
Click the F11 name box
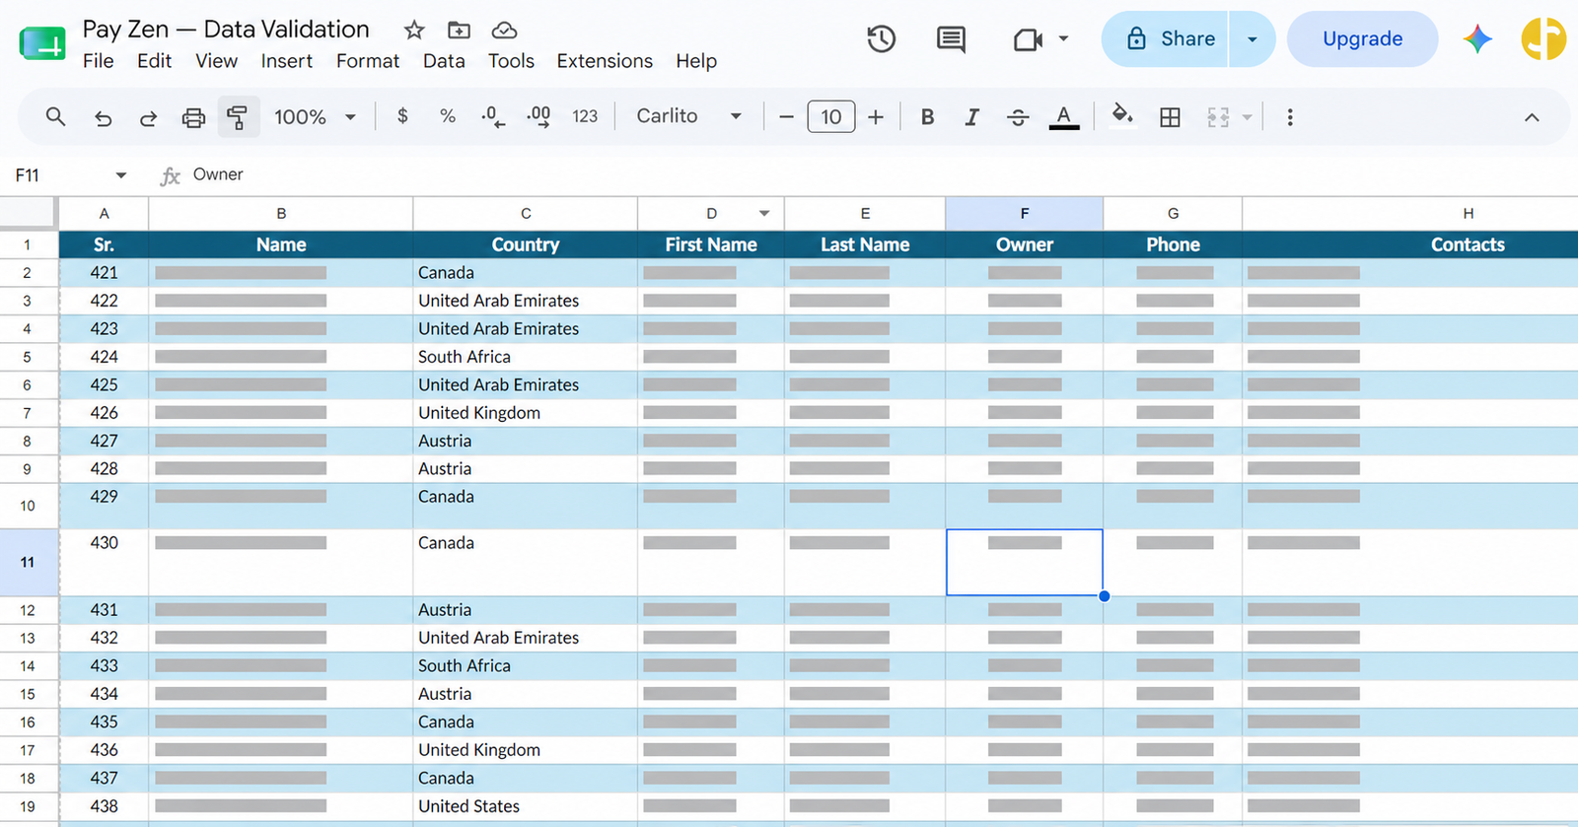59,175
